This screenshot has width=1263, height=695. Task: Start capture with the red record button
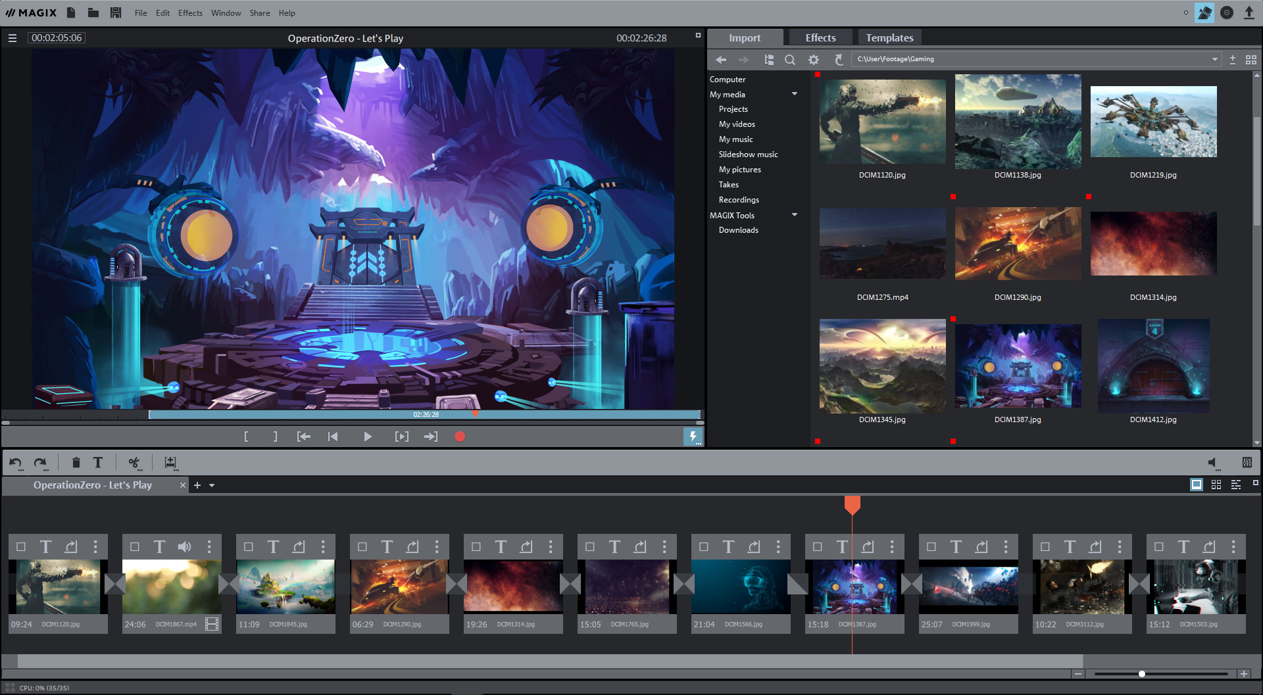(459, 436)
